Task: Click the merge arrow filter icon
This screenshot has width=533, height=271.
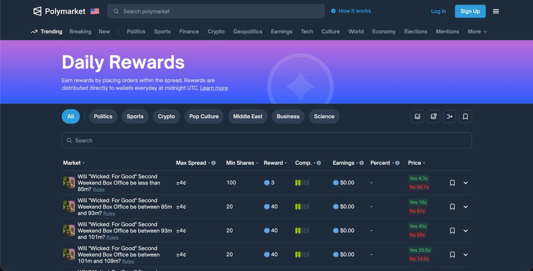Action: click(x=449, y=116)
